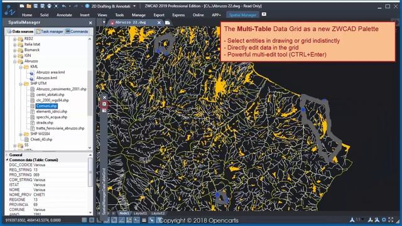Open the Home ribbon tab
This screenshot has width=402, height=226.
click(x=27, y=15)
